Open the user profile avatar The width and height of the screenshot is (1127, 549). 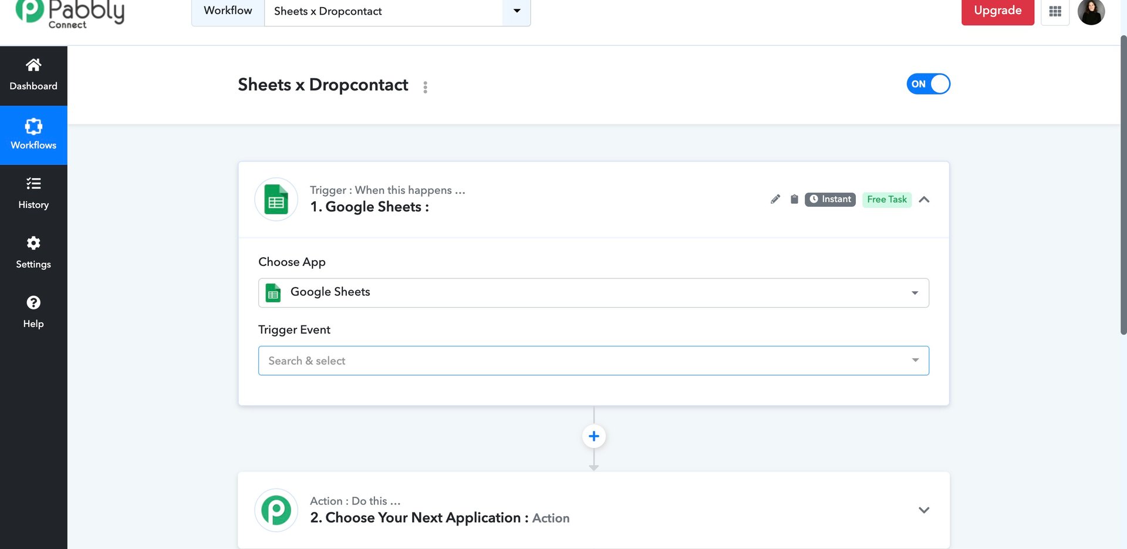1091,12
